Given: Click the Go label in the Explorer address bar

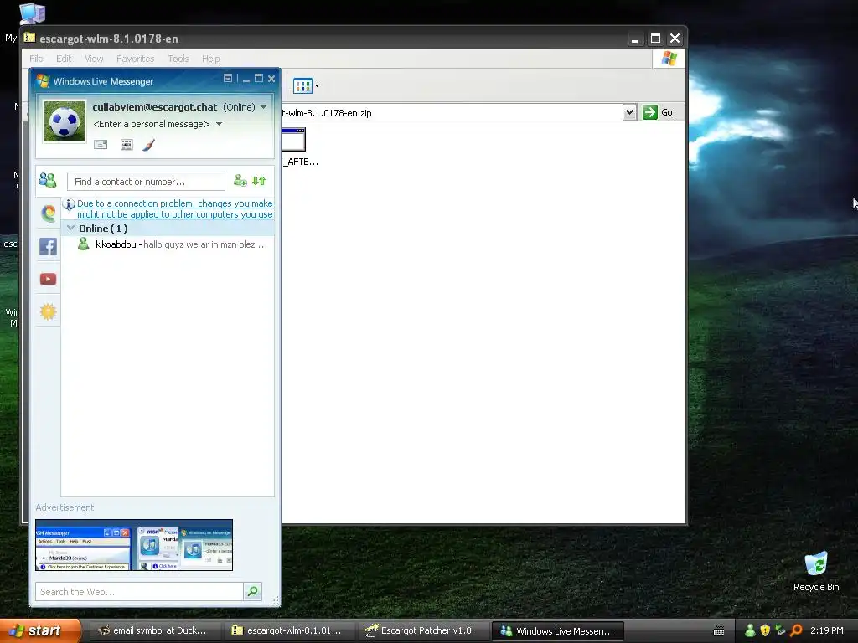Looking at the screenshot, I should point(666,112).
